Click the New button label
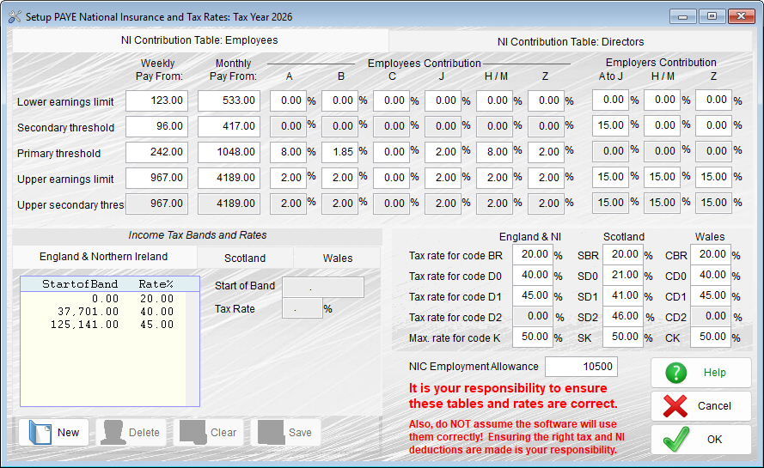The width and height of the screenshot is (764, 468). [68, 433]
